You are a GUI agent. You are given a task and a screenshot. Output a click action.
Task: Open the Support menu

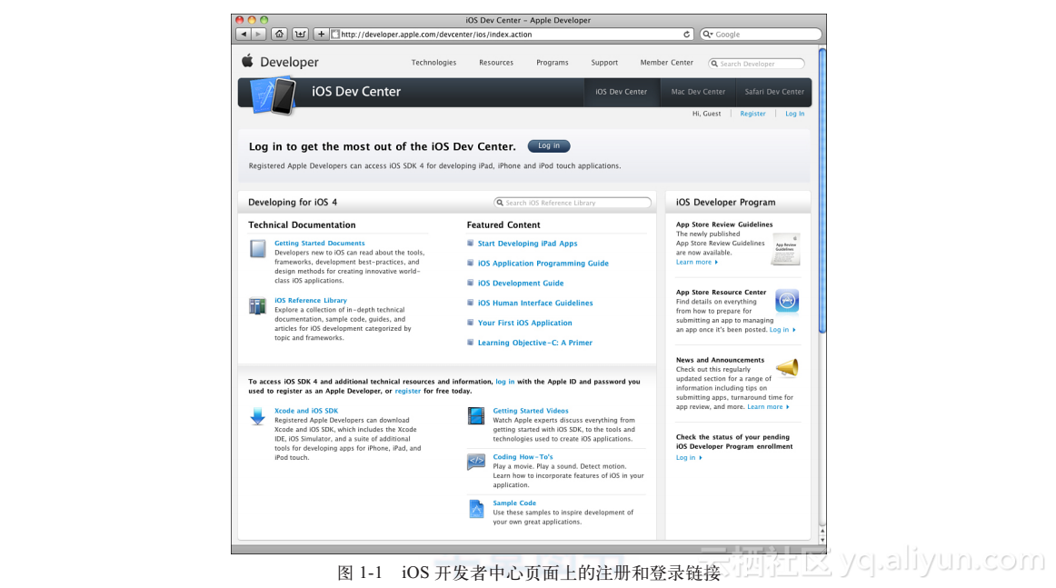pos(604,63)
